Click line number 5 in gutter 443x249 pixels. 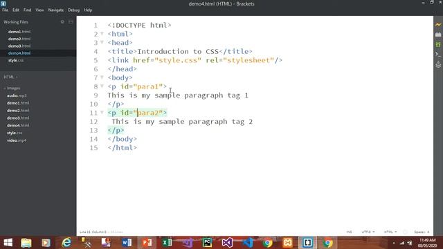tap(96, 60)
